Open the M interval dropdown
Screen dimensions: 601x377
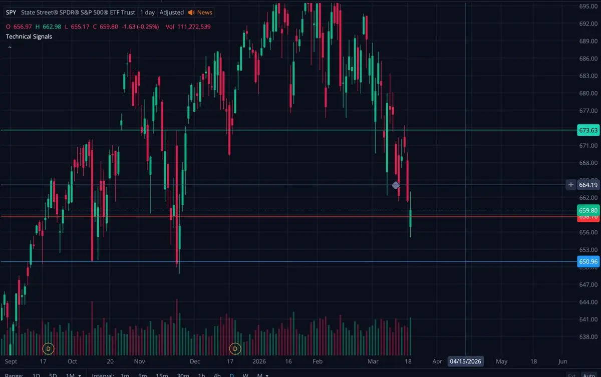262,375
